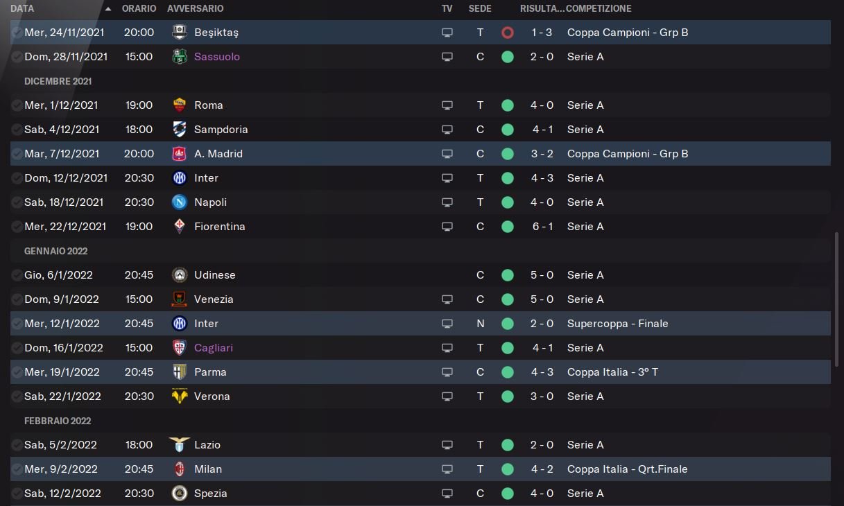The height and width of the screenshot is (506, 844).
Task: Click the Fiorentina club crest
Action: pyautogui.click(x=180, y=226)
